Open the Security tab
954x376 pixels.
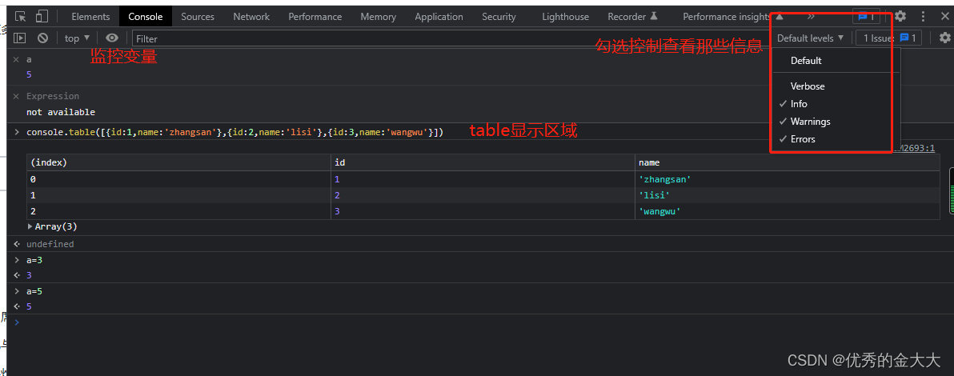point(499,17)
